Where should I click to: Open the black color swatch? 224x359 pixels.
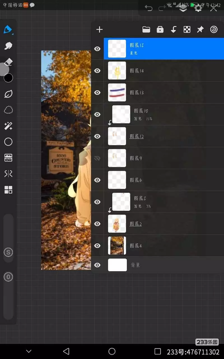(x=8, y=78)
